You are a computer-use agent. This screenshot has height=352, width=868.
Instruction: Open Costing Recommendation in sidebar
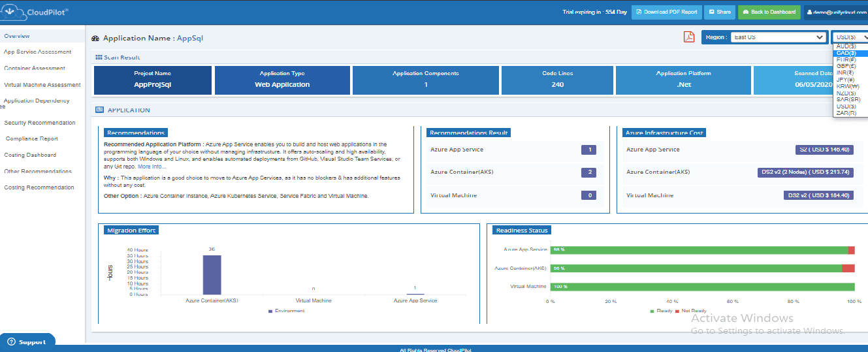tap(39, 187)
